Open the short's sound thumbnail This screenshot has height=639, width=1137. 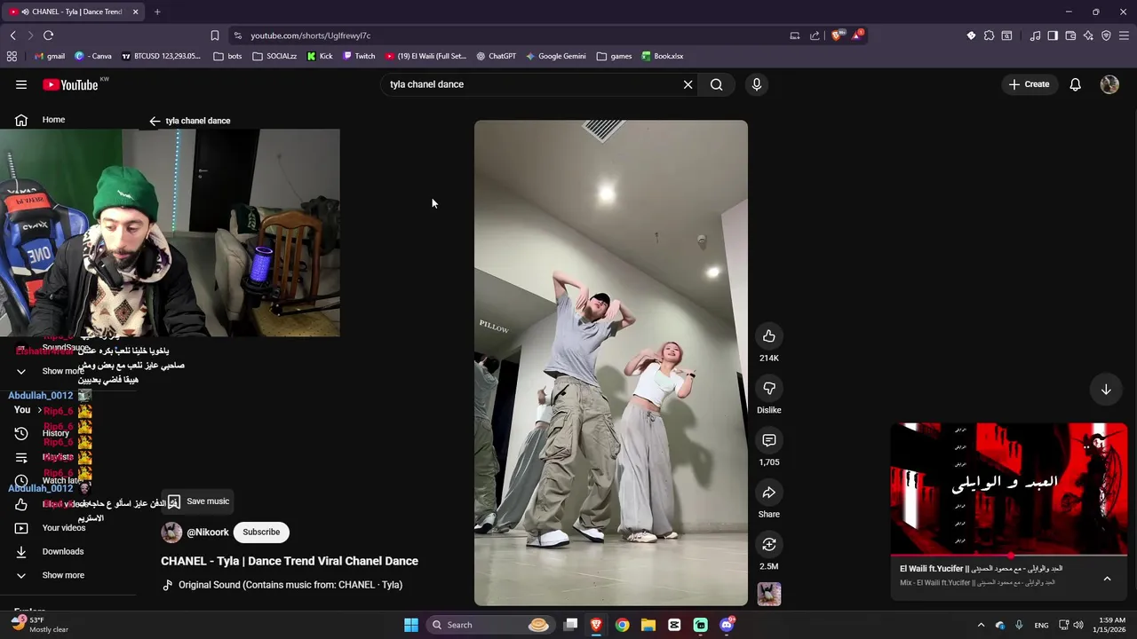tap(769, 594)
